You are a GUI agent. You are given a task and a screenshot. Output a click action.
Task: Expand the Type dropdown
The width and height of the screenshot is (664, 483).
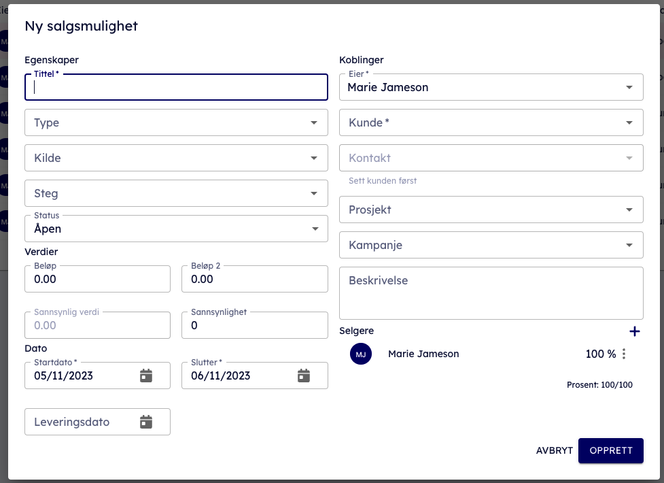(x=176, y=122)
